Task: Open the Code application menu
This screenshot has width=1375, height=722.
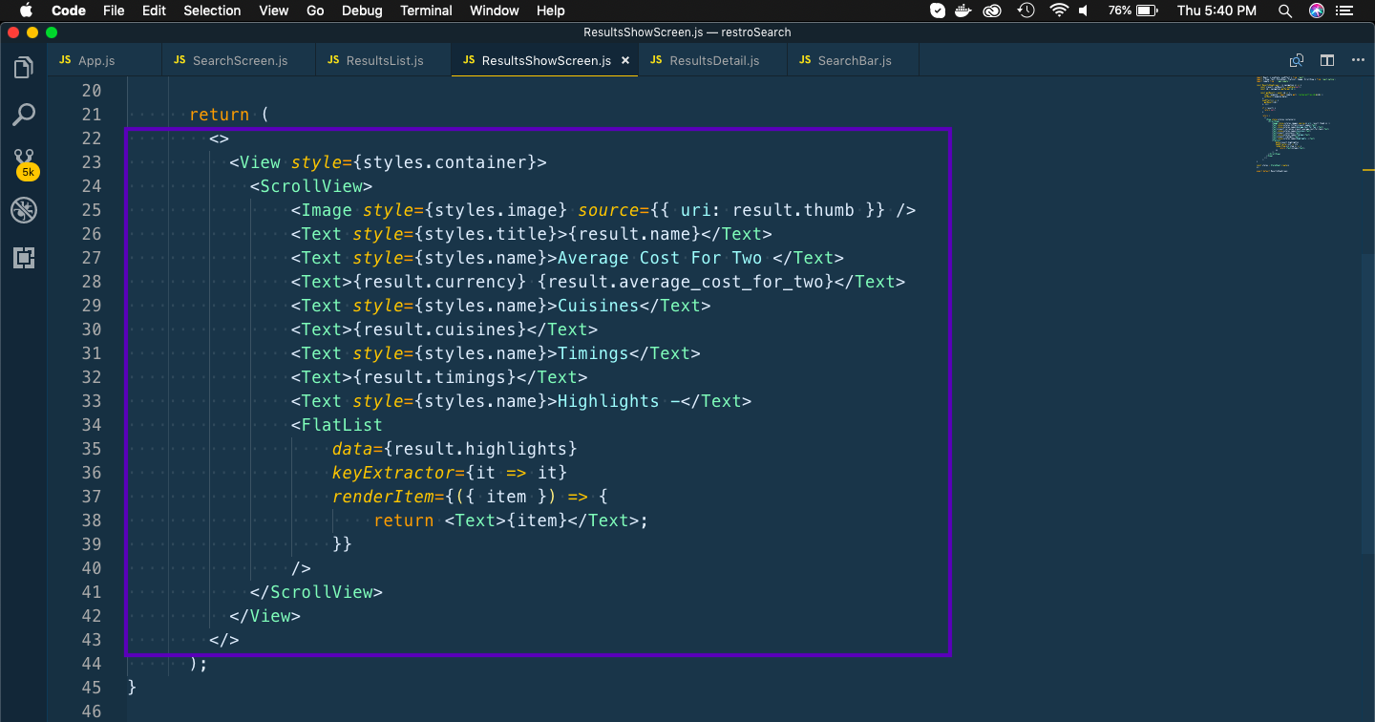Action: click(x=69, y=11)
